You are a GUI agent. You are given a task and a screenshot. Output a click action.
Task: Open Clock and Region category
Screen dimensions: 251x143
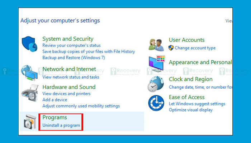[191, 79]
